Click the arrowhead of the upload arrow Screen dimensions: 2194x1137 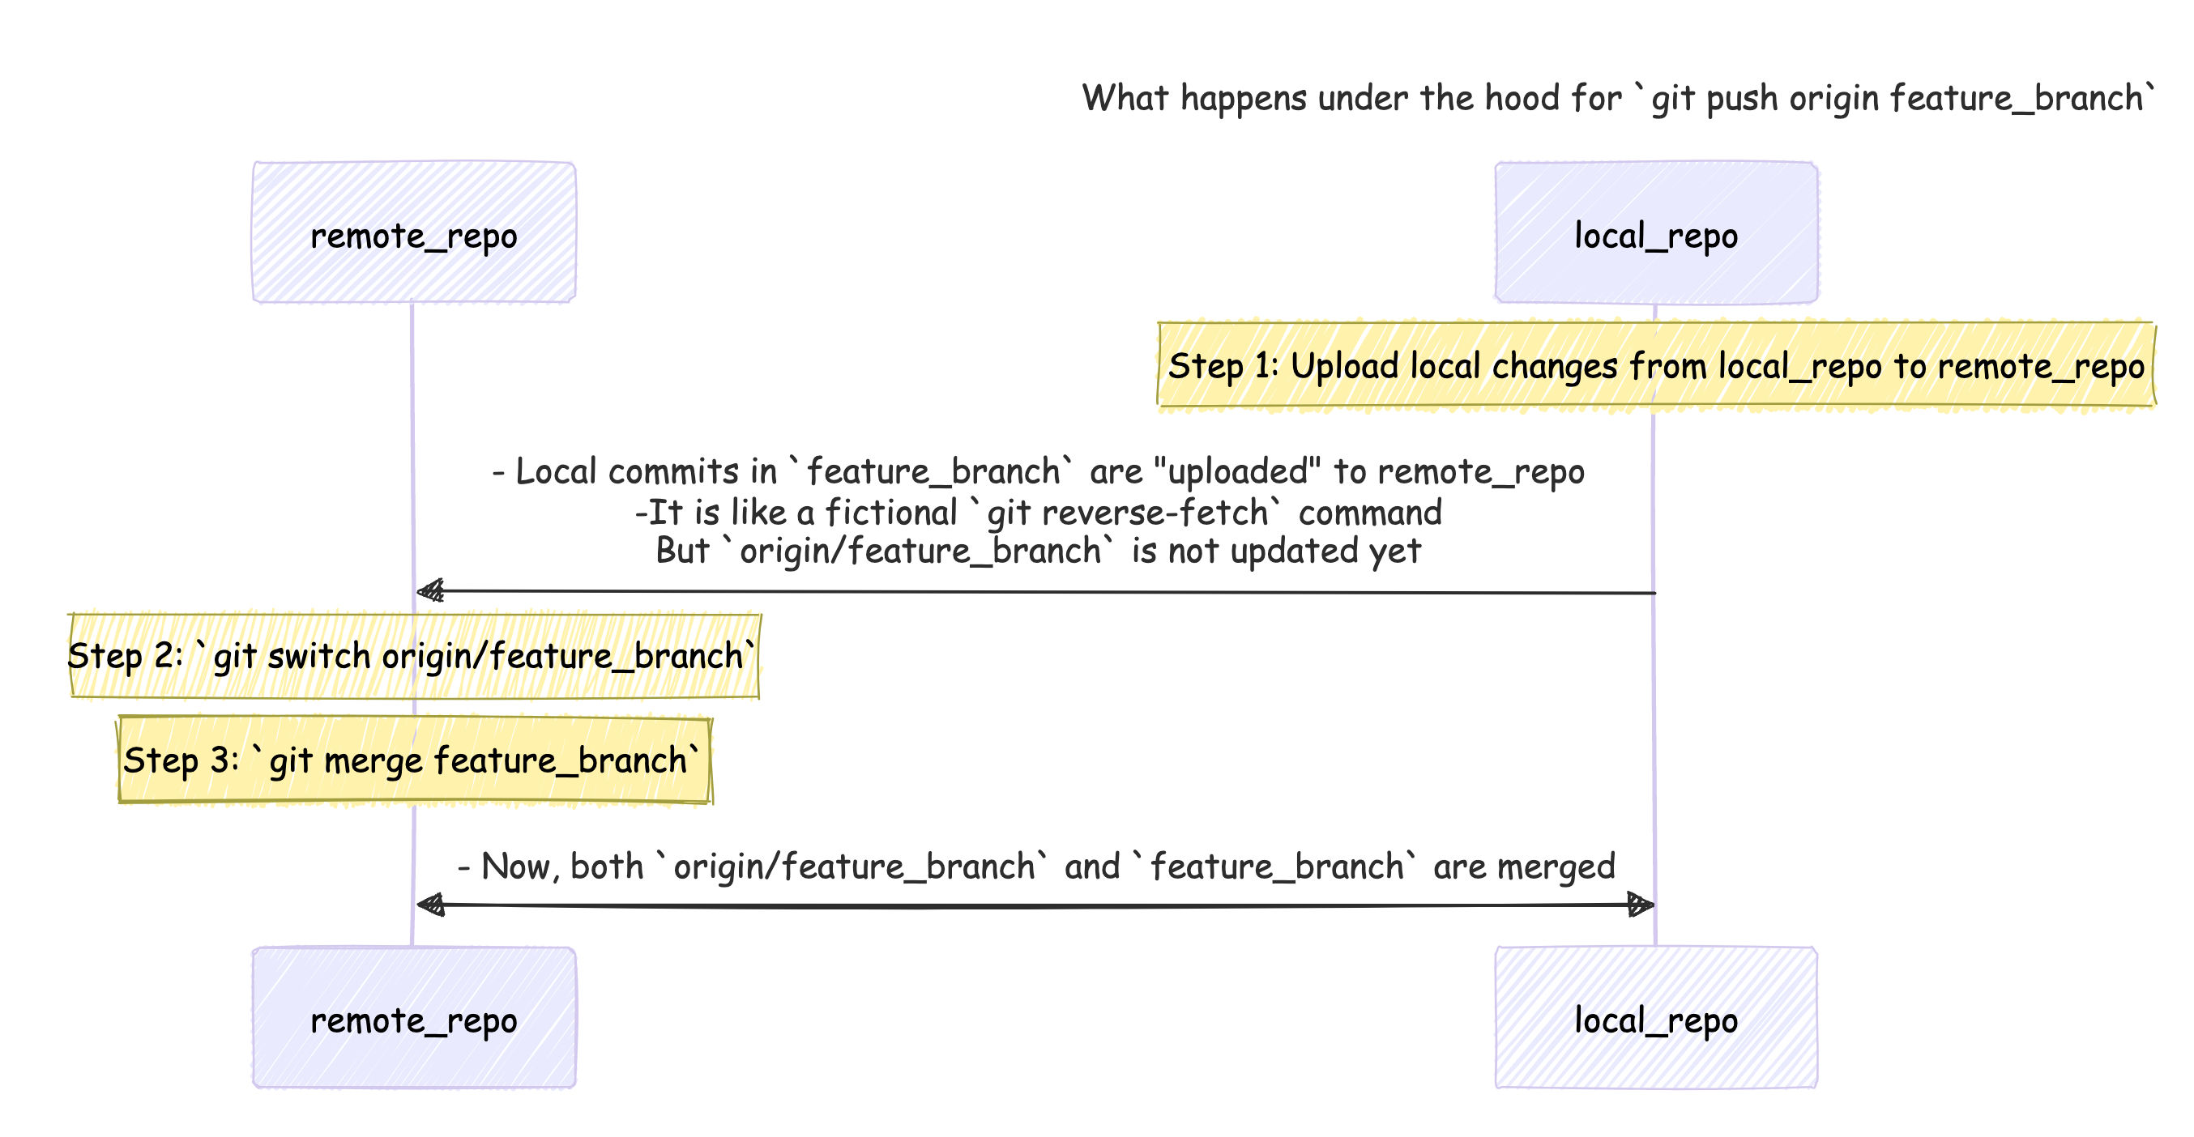430,590
